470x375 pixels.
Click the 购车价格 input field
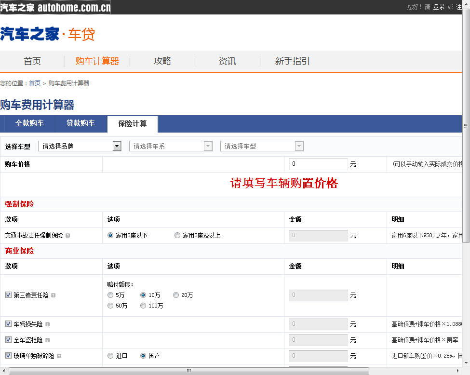click(x=318, y=164)
